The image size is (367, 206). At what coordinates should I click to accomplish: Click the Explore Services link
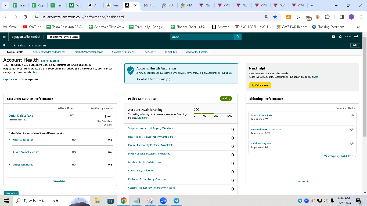(x=38, y=46)
